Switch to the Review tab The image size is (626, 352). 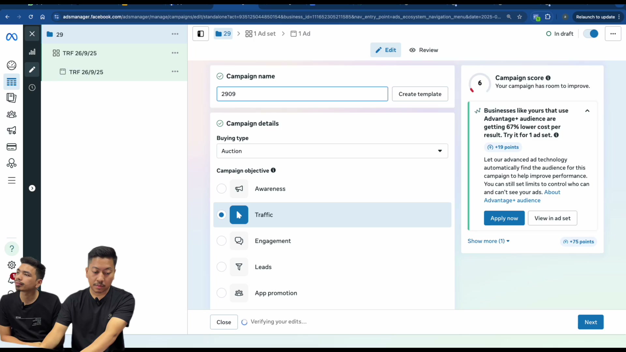pos(424,50)
